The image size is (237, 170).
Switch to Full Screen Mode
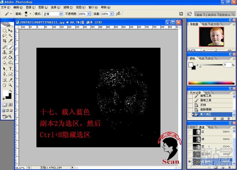(11, 110)
